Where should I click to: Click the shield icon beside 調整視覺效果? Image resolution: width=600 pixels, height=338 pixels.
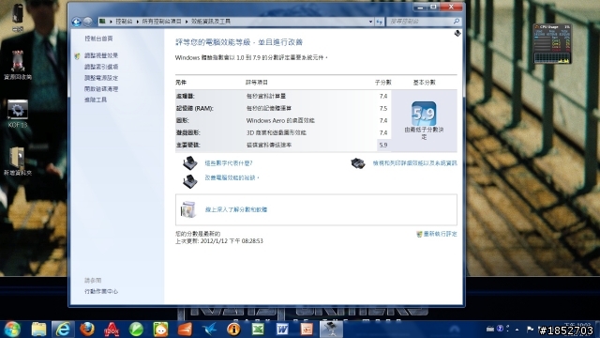tap(77, 56)
